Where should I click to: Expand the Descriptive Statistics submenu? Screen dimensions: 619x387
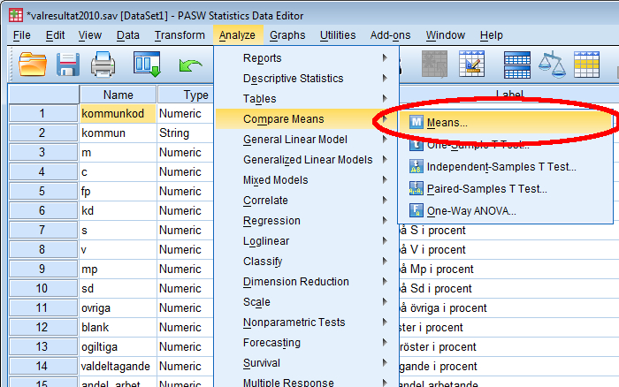click(293, 79)
